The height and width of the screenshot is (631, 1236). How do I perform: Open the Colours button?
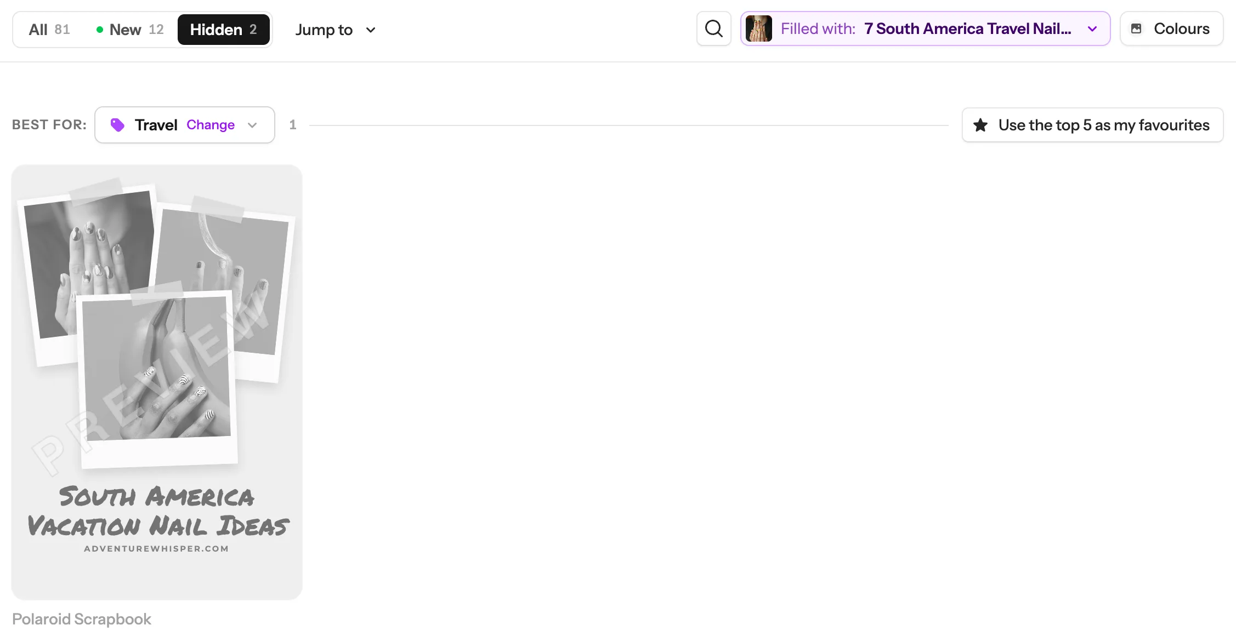click(x=1171, y=28)
